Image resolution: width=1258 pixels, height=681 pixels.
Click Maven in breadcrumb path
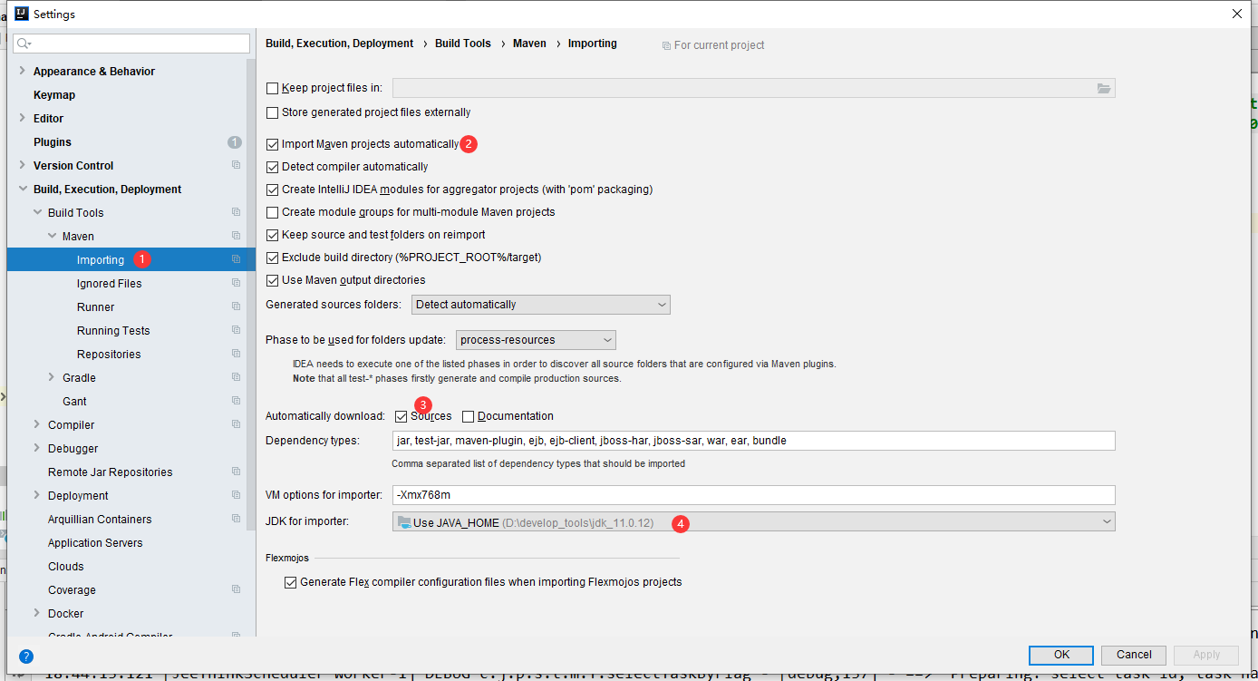[529, 44]
